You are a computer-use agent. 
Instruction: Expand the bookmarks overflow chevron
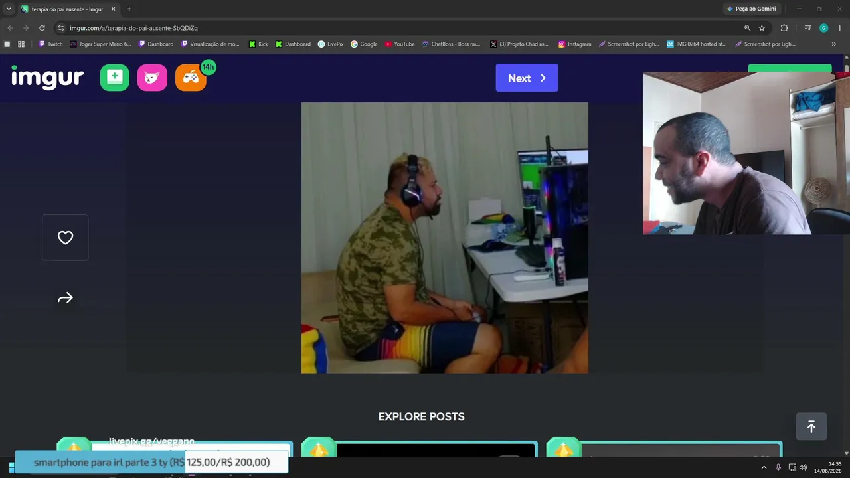point(834,44)
